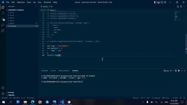Open Run and Debug view

click(3, 25)
